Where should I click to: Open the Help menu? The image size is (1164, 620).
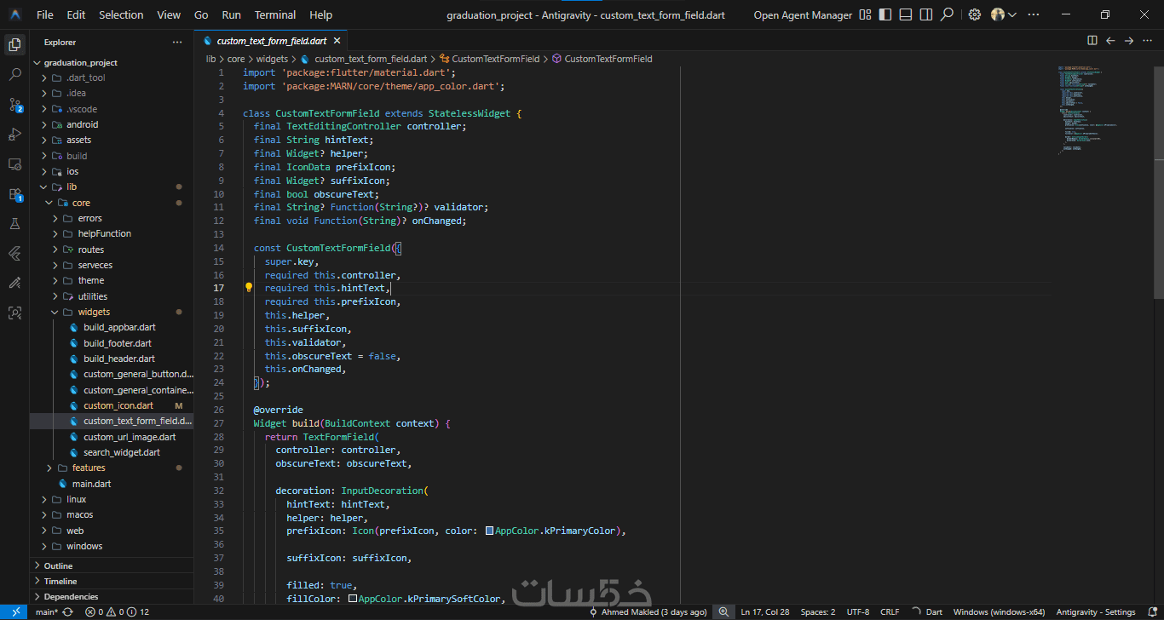[321, 14]
